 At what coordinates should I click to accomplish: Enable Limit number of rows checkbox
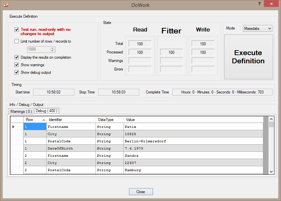click(x=16, y=41)
